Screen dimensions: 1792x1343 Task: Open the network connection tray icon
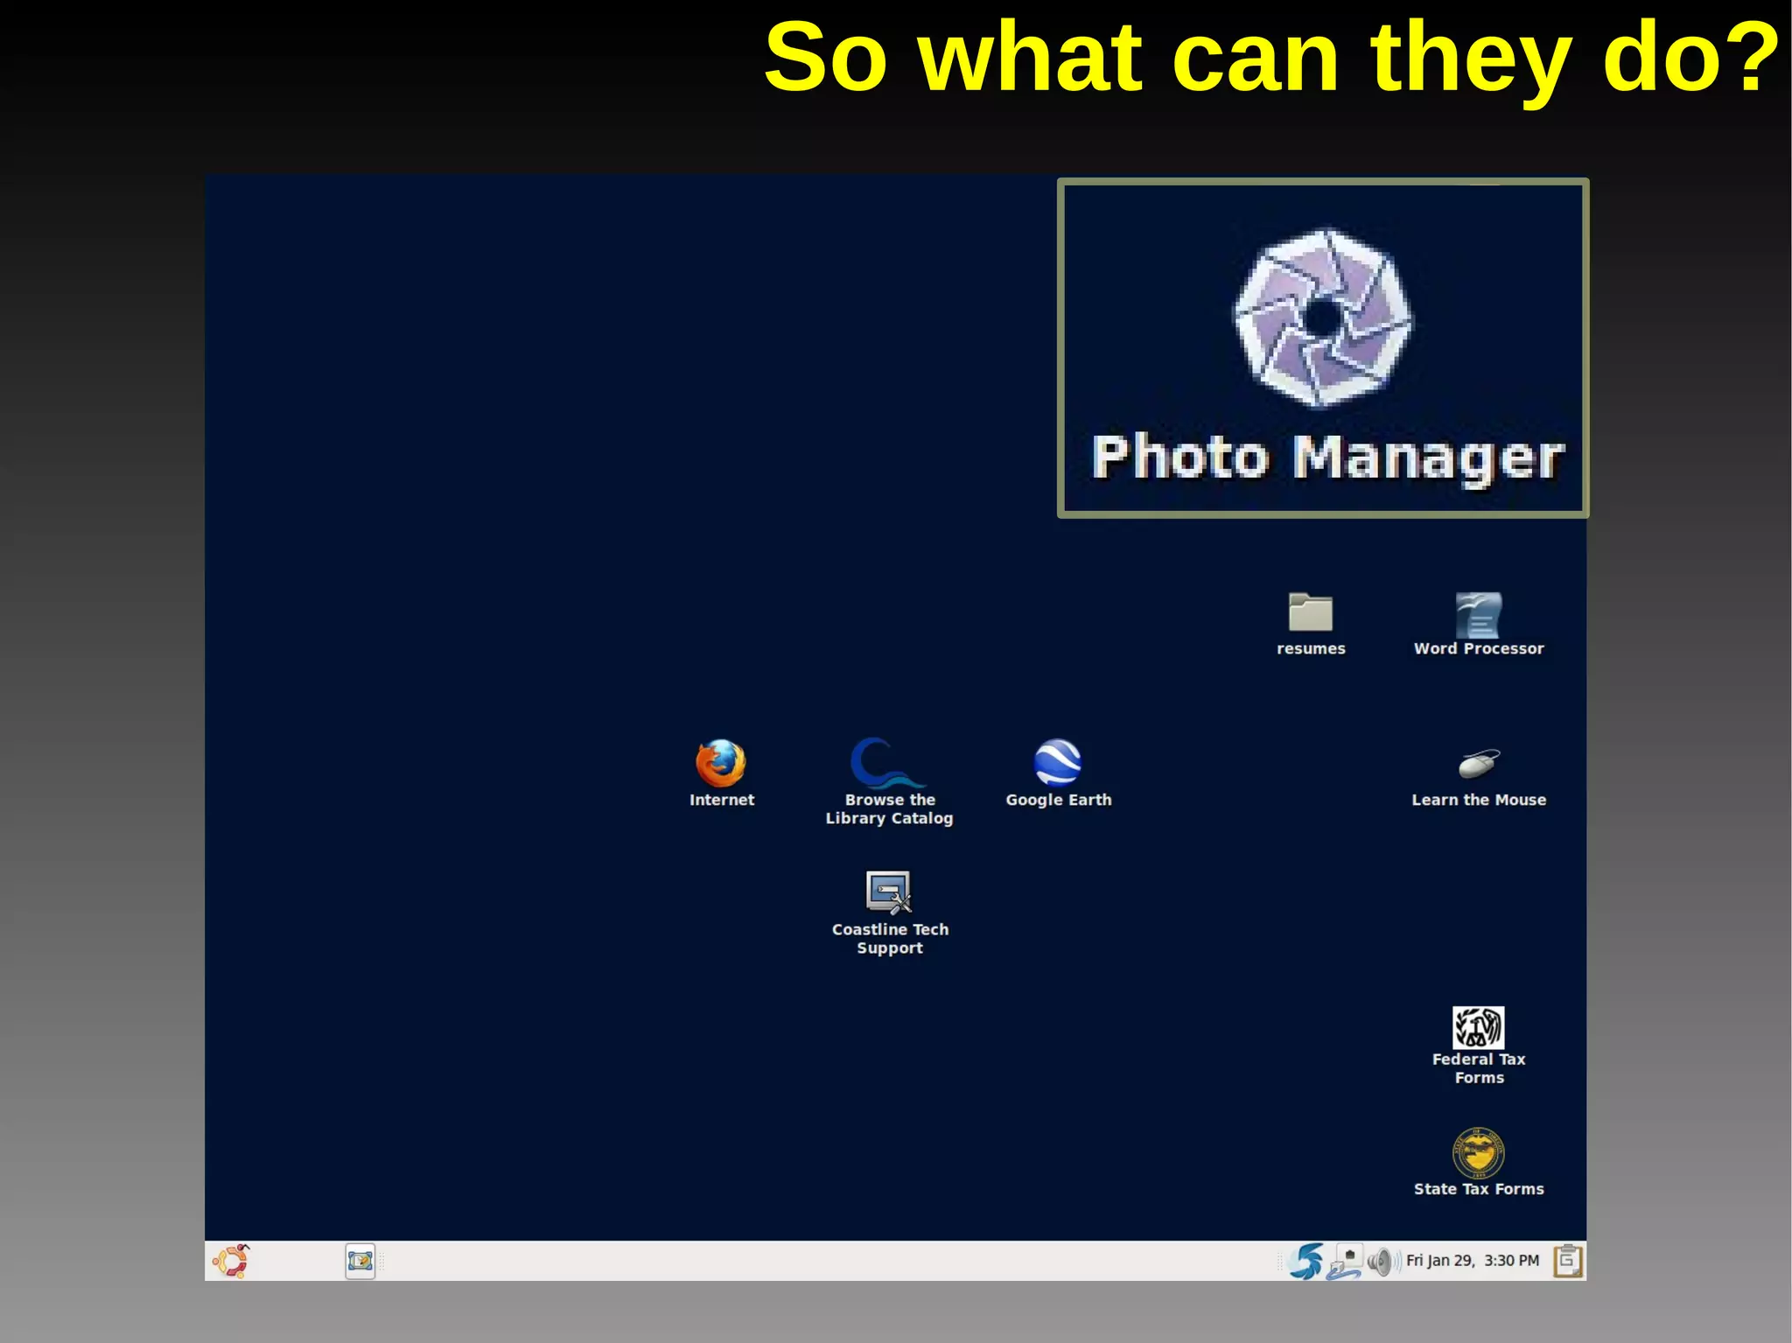click(x=1344, y=1263)
